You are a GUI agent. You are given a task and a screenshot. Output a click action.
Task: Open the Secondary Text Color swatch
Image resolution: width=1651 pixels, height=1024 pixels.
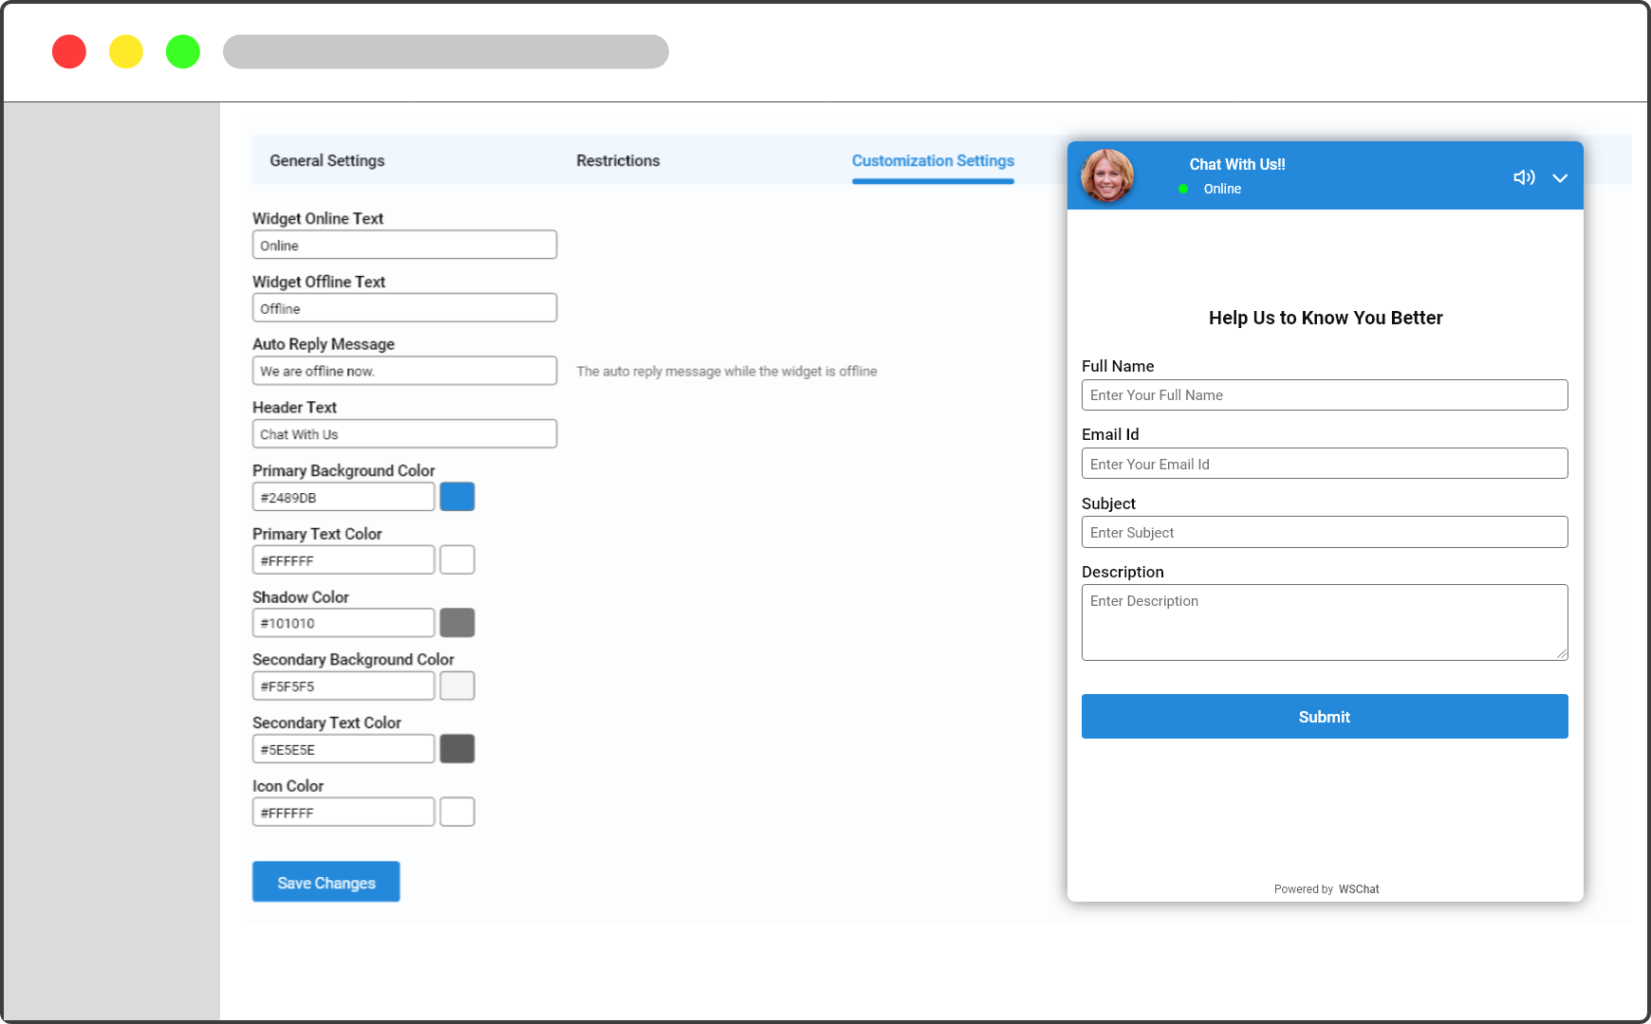(457, 749)
